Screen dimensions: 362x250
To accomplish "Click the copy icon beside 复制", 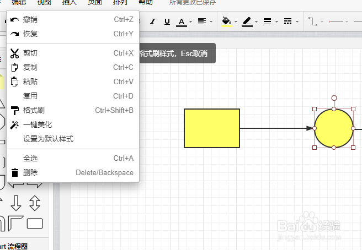I will point(14,68).
